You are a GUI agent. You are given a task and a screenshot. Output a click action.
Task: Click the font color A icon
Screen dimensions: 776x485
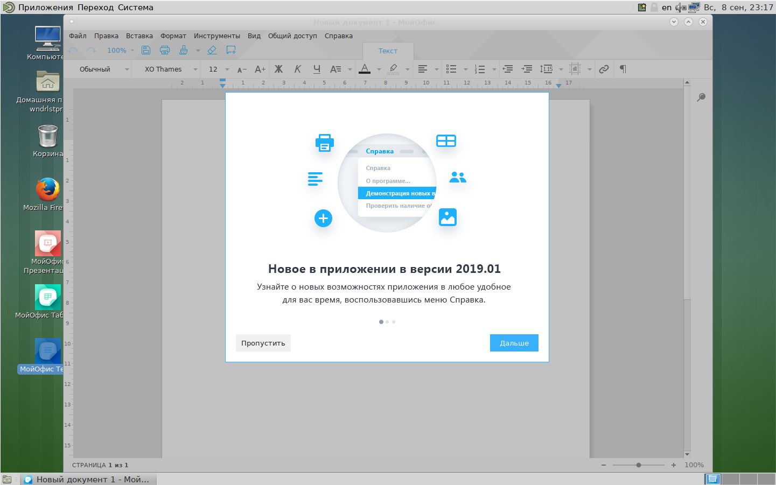(365, 69)
